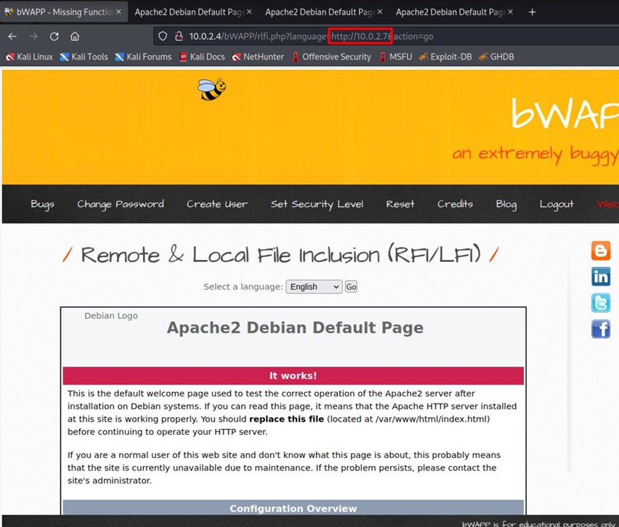Open the Offensive Security bookmark

(331, 57)
